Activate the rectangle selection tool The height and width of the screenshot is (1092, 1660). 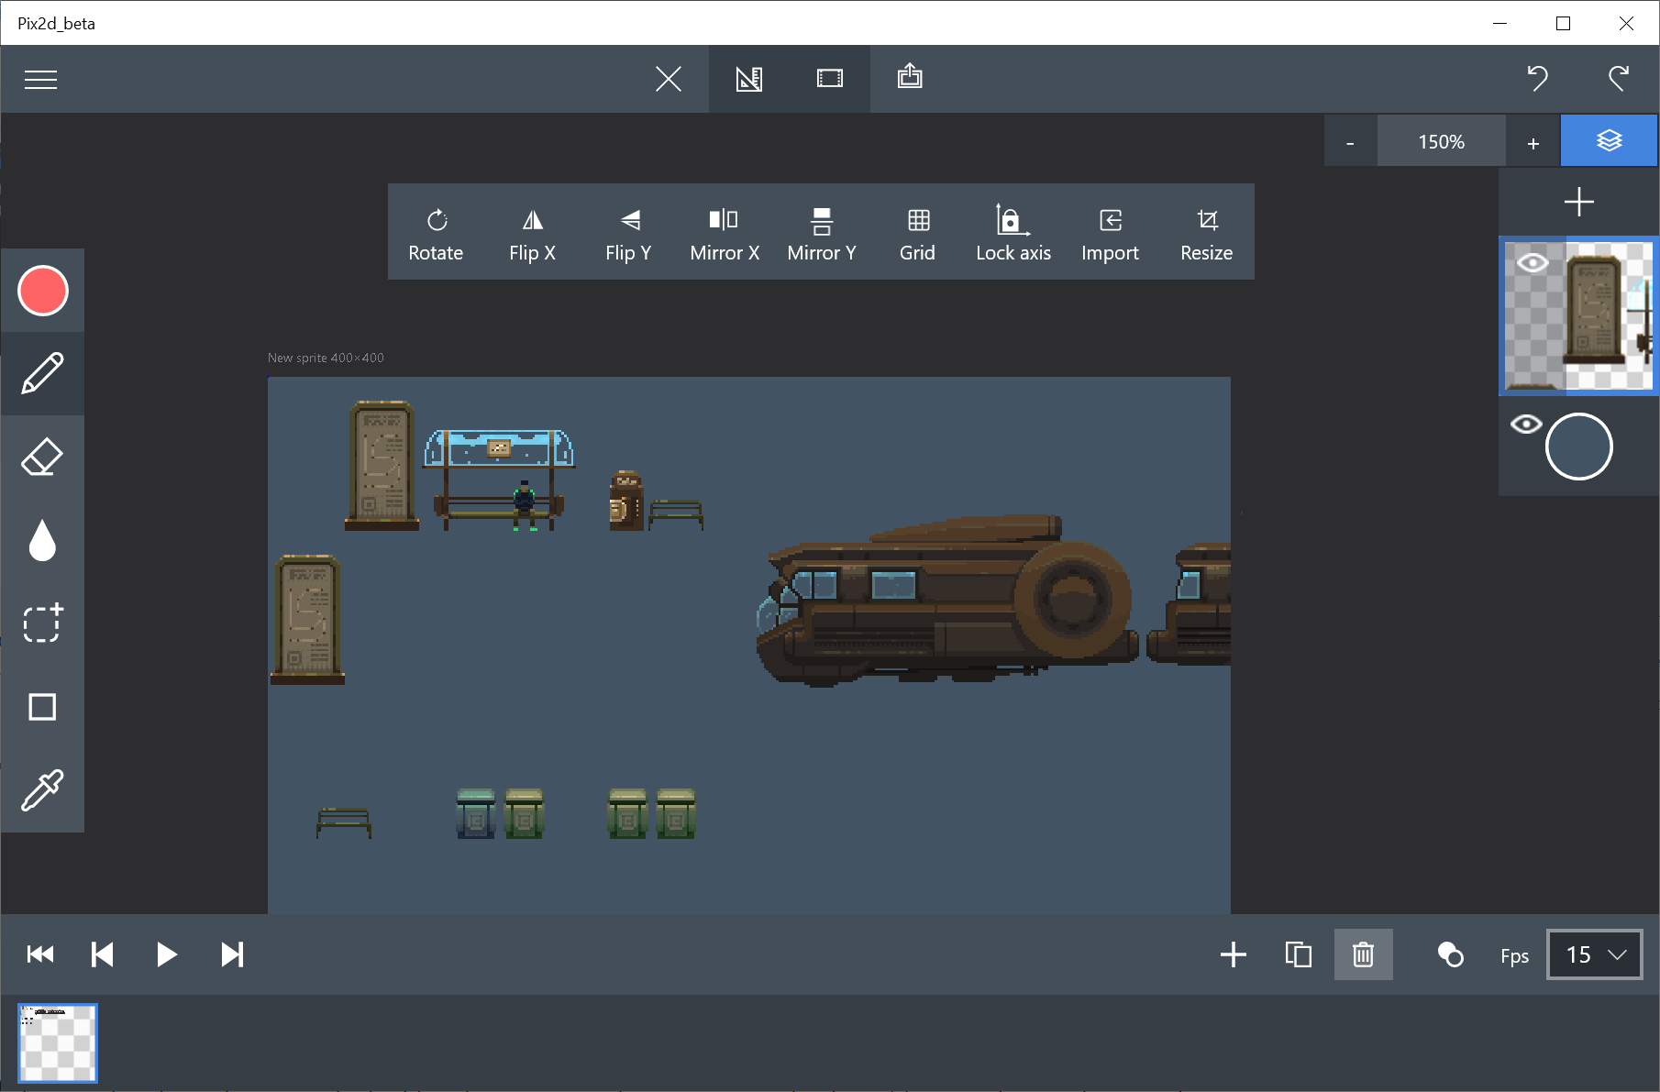pyautogui.click(x=42, y=623)
